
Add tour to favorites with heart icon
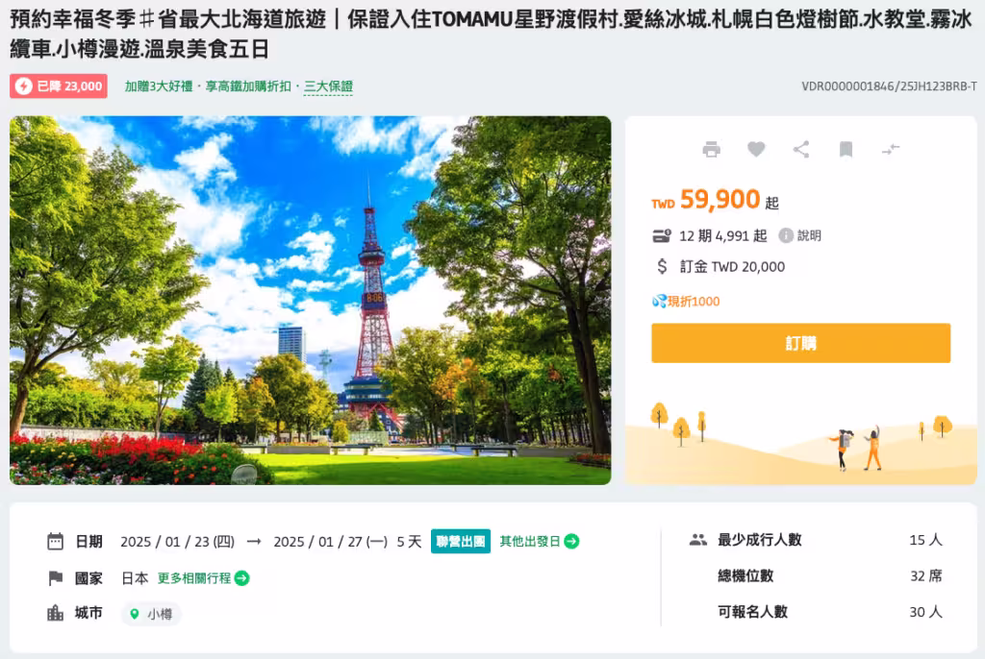756,149
